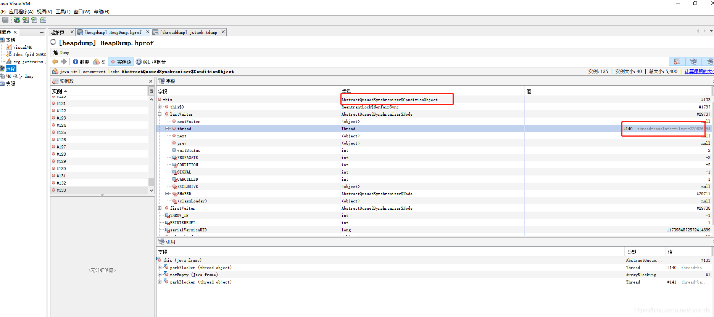The width and height of the screenshot is (714, 317).
Task: Open the document tabs dropdown arrow
Action: pyautogui.click(x=711, y=30)
